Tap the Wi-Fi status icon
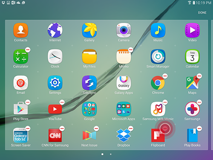Screen dimensions: 213x160 tap(190, 3)
